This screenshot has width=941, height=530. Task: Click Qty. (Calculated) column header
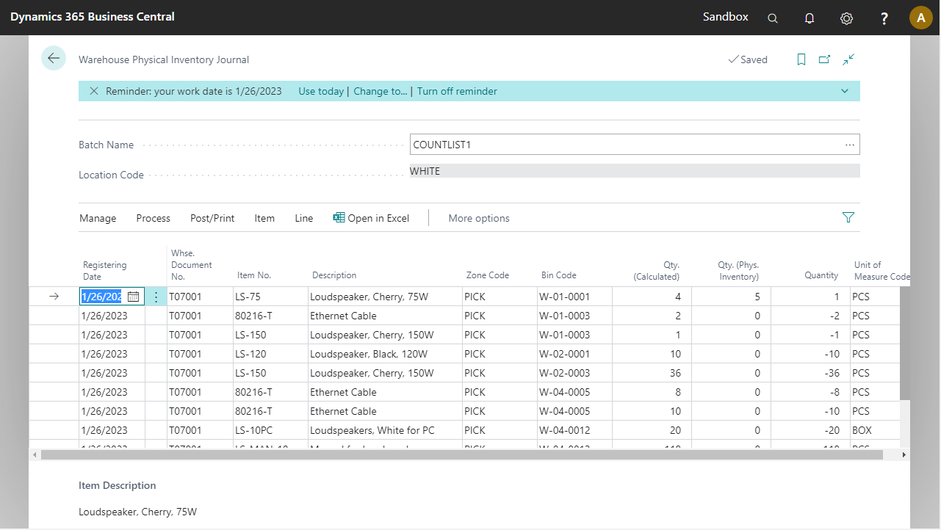click(656, 271)
